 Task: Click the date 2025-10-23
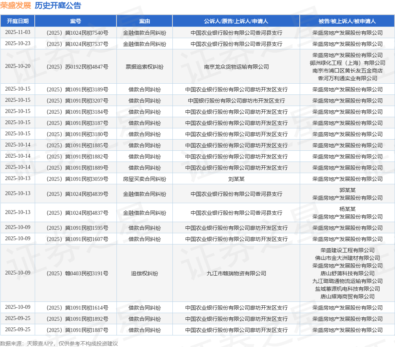coord(18,44)
